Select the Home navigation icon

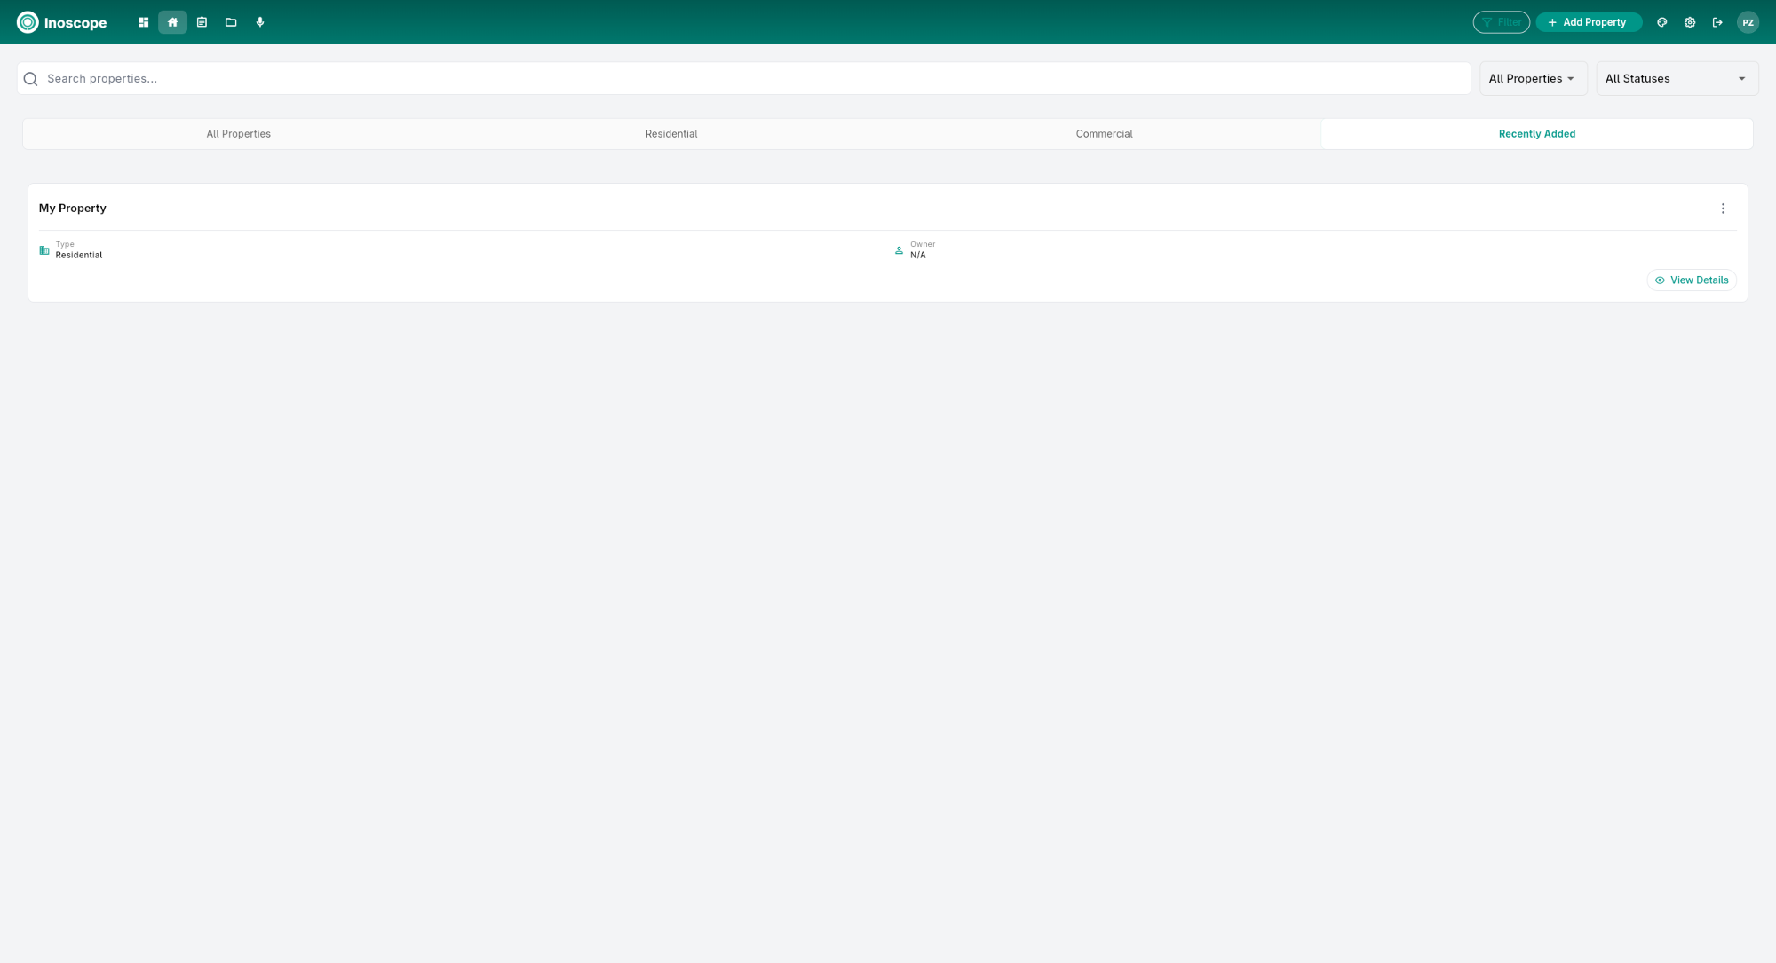point(172,22)
